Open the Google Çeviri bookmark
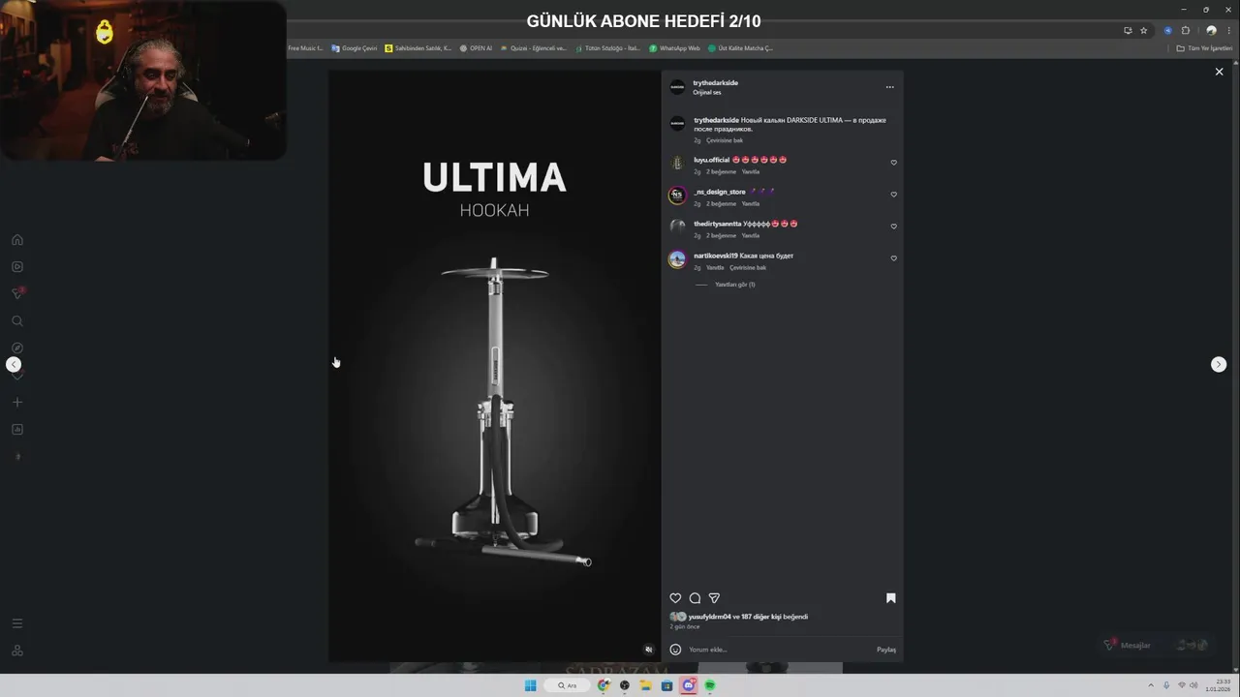 [x=354, y=48]
